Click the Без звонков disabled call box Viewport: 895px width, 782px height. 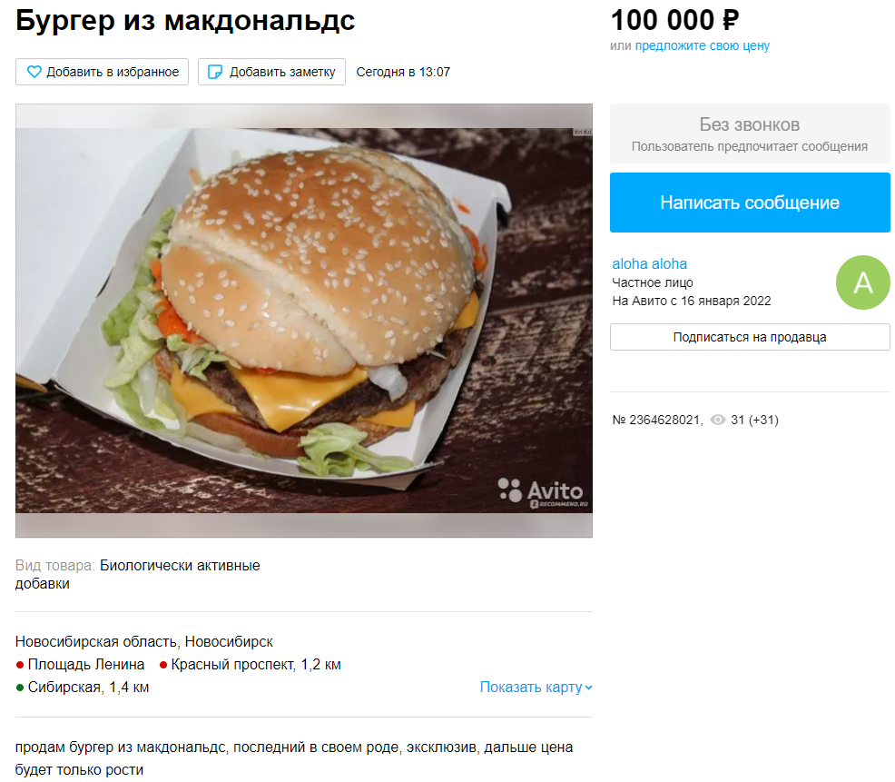750,134
